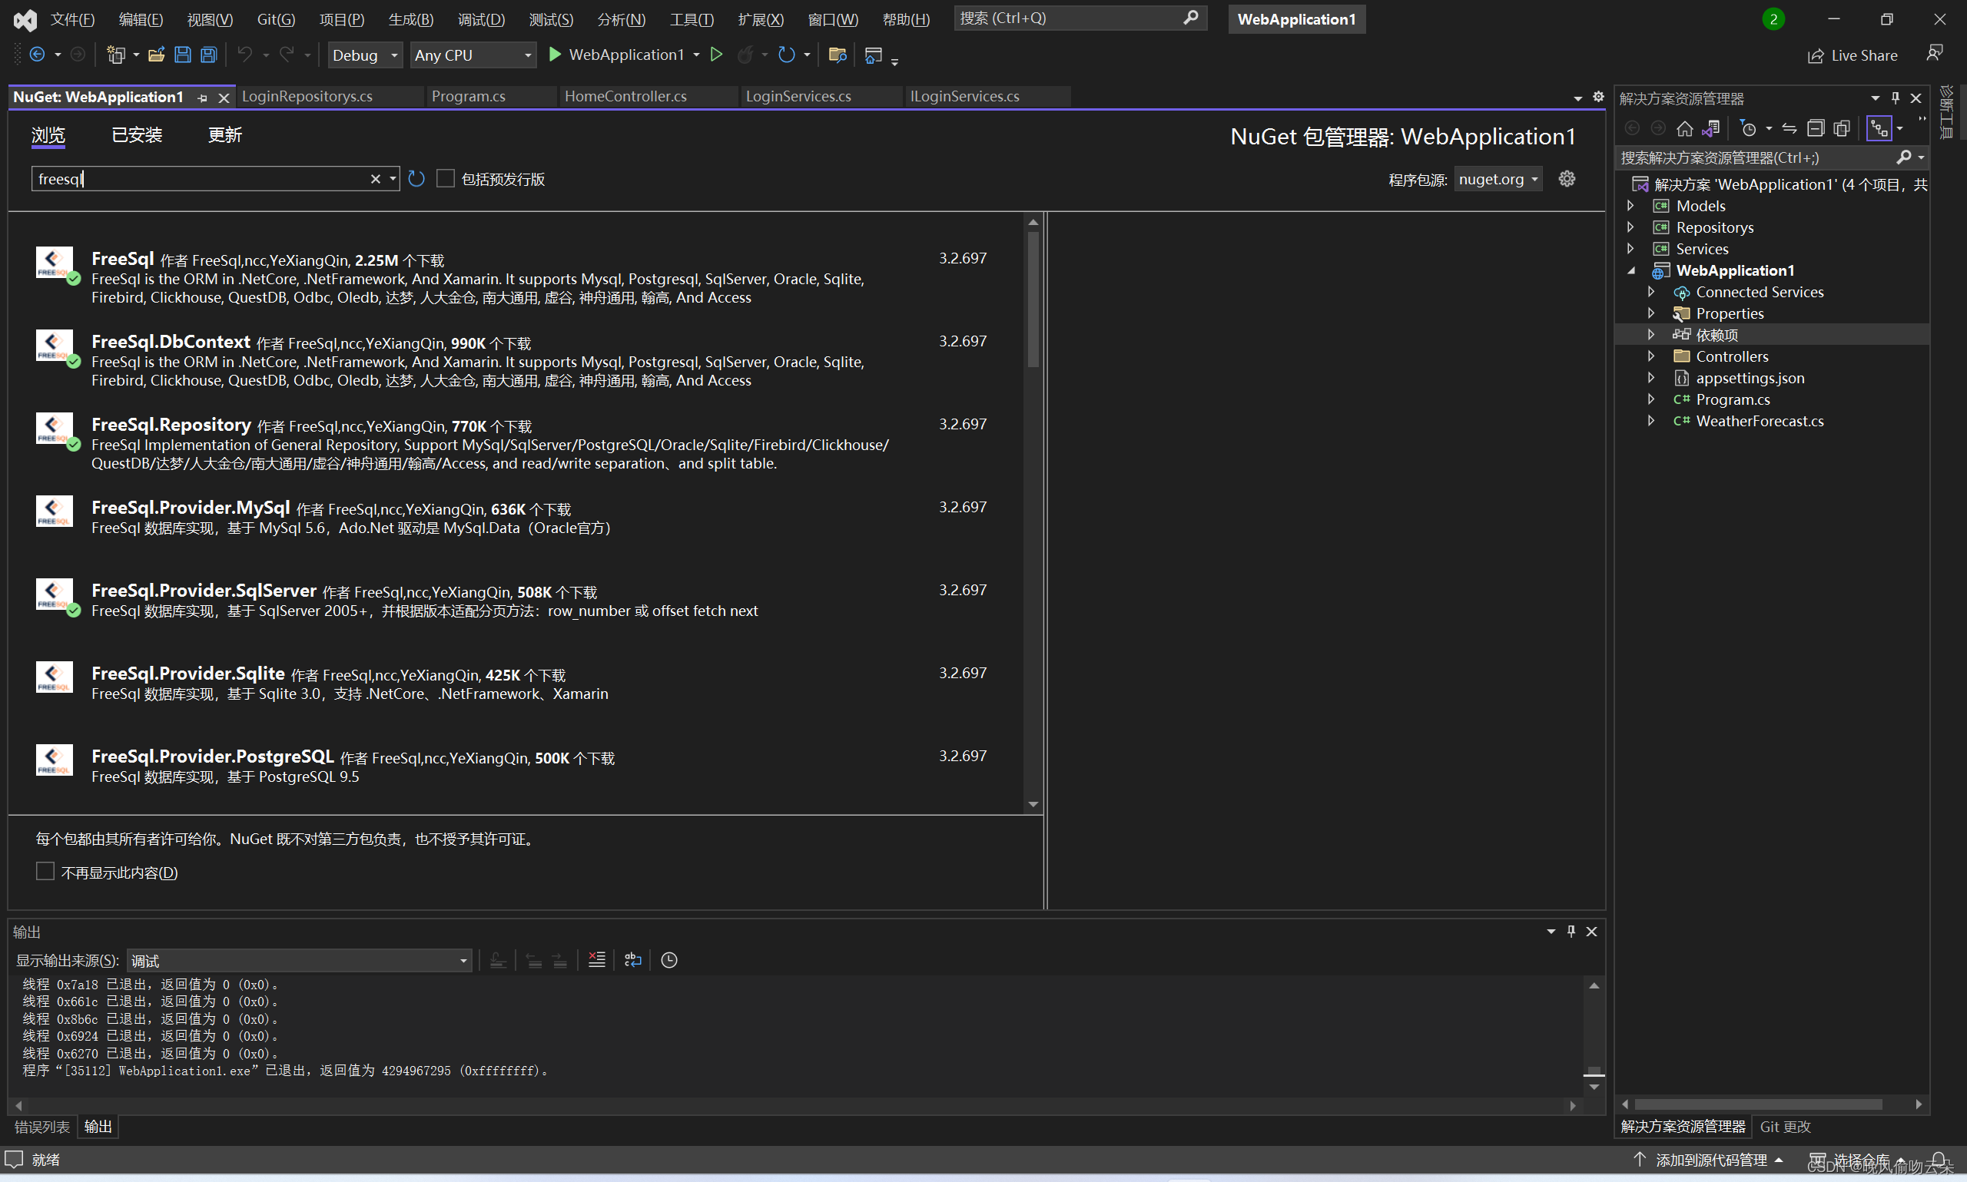The height and width of the screenshot is (1182, 1967).
Task: Open the Any CPU platform dropdown
Action: pos(473,55)
